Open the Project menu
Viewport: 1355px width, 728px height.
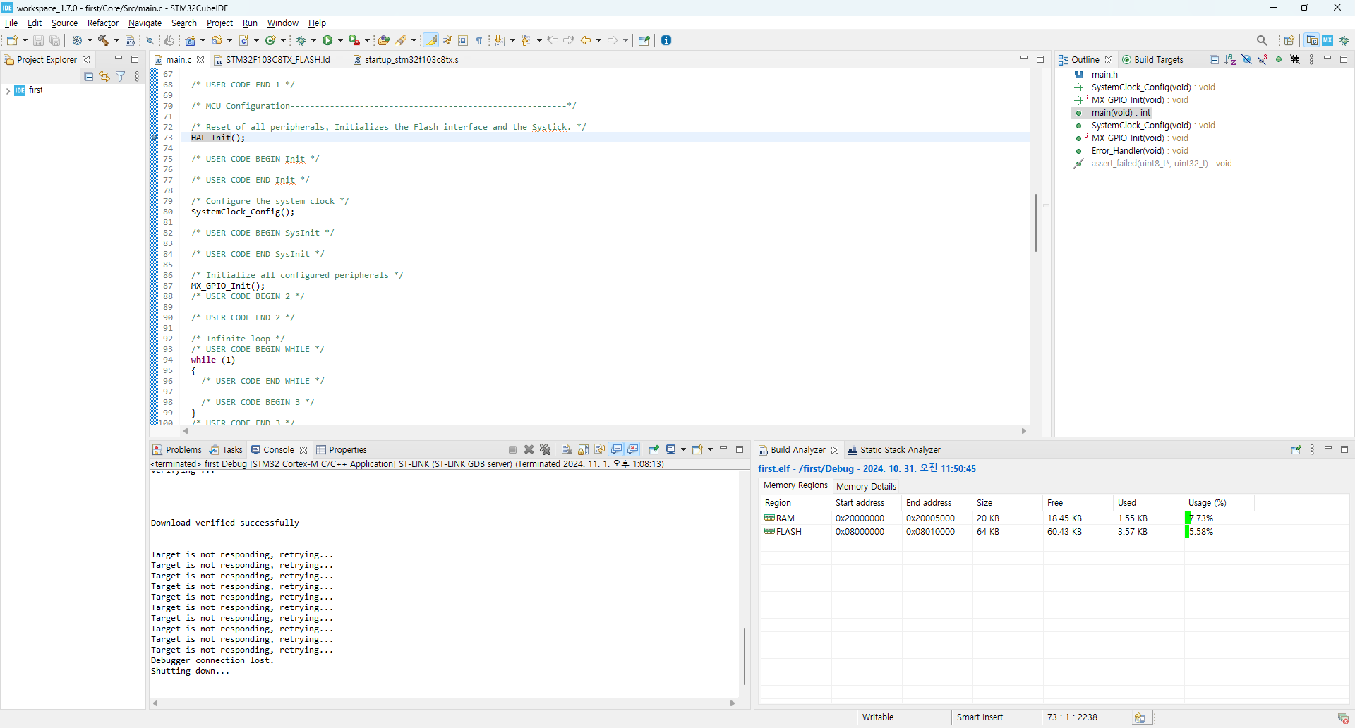pyautogui.click(x=219, y=23)
